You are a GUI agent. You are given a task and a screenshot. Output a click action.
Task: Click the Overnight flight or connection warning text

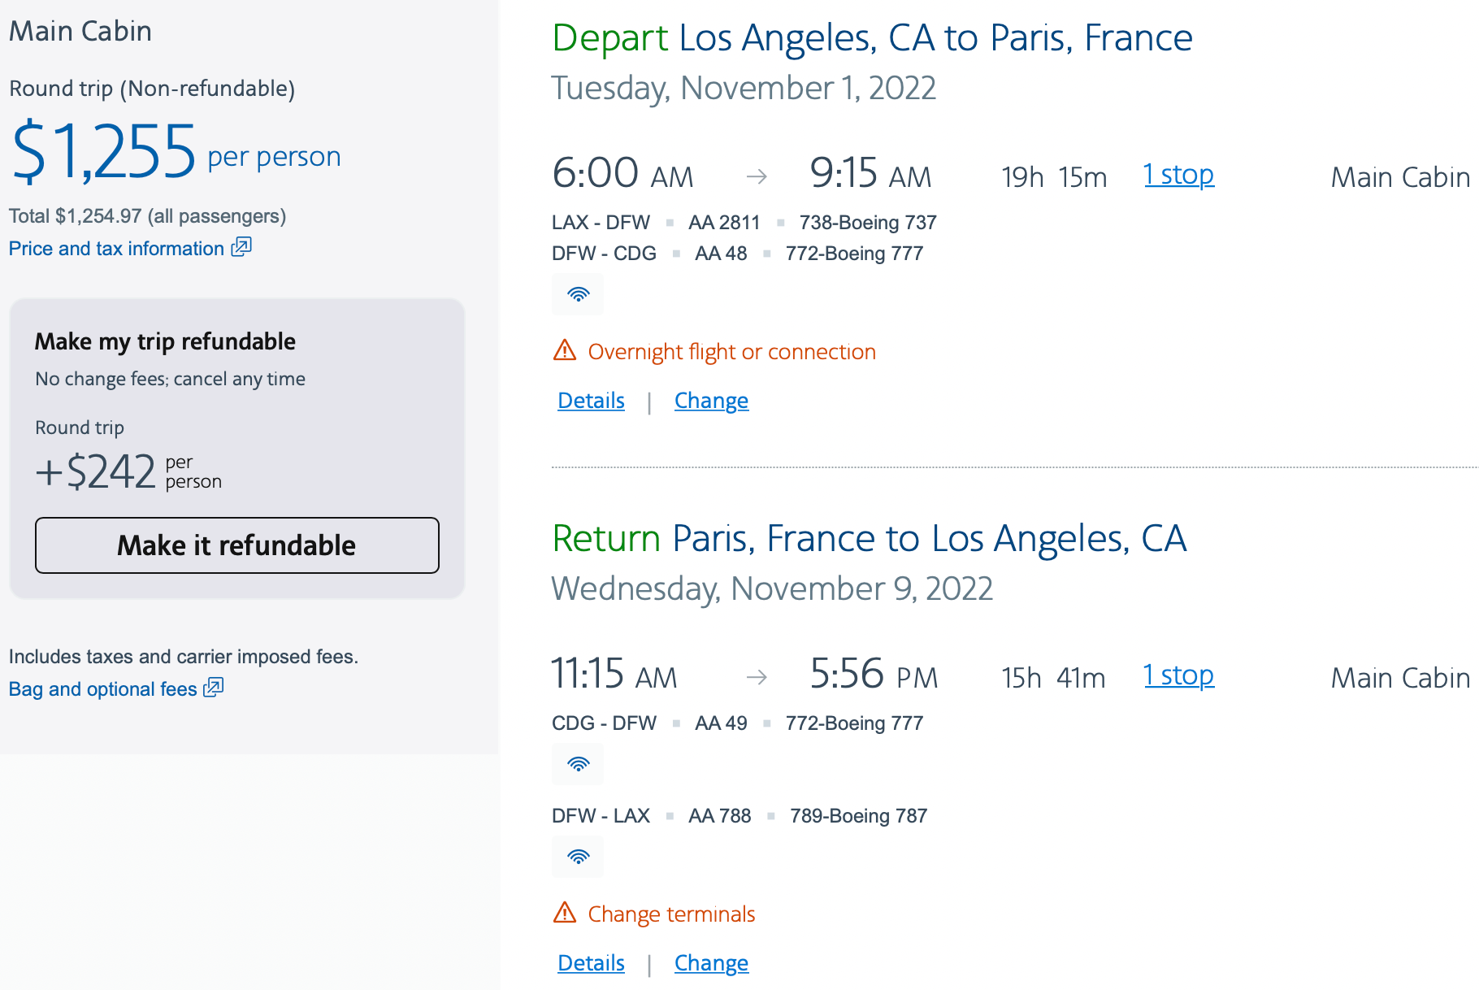(731, 352)
